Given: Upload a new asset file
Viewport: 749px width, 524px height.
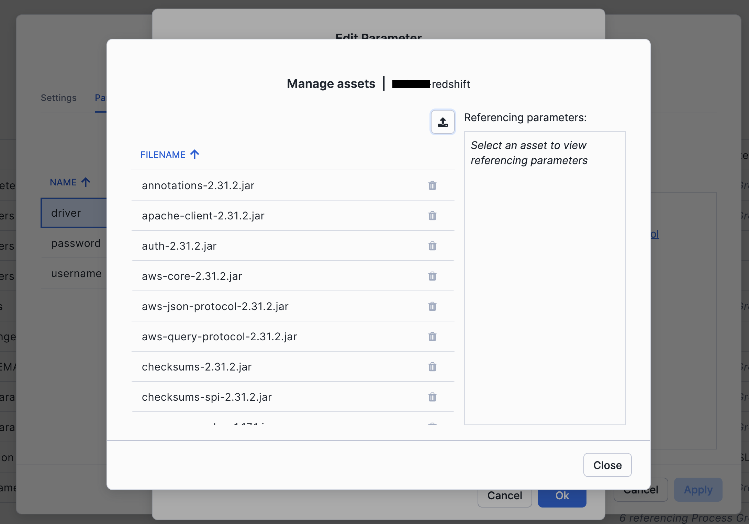Looking at the screenshot, I should point(443,122).
